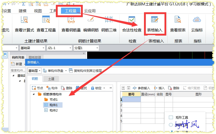Switch to the 建模 ribbon tab
216x134 pixels.
point(23,11)
